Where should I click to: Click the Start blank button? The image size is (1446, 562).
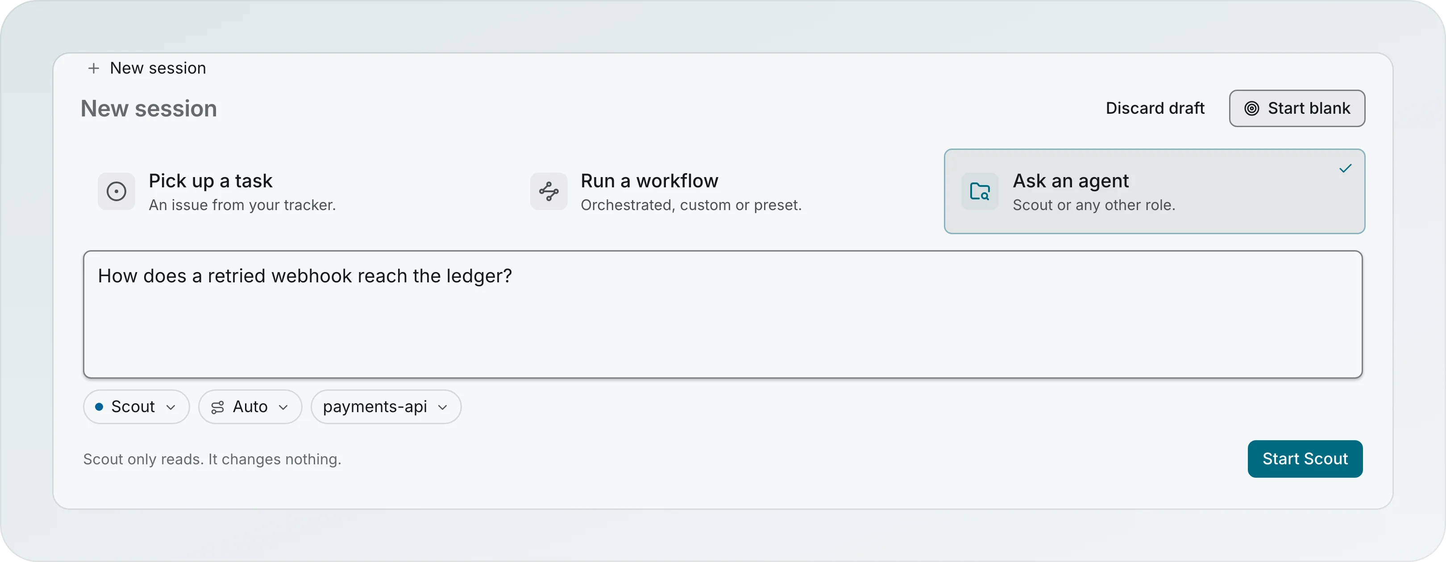[x=1296, y=108]
